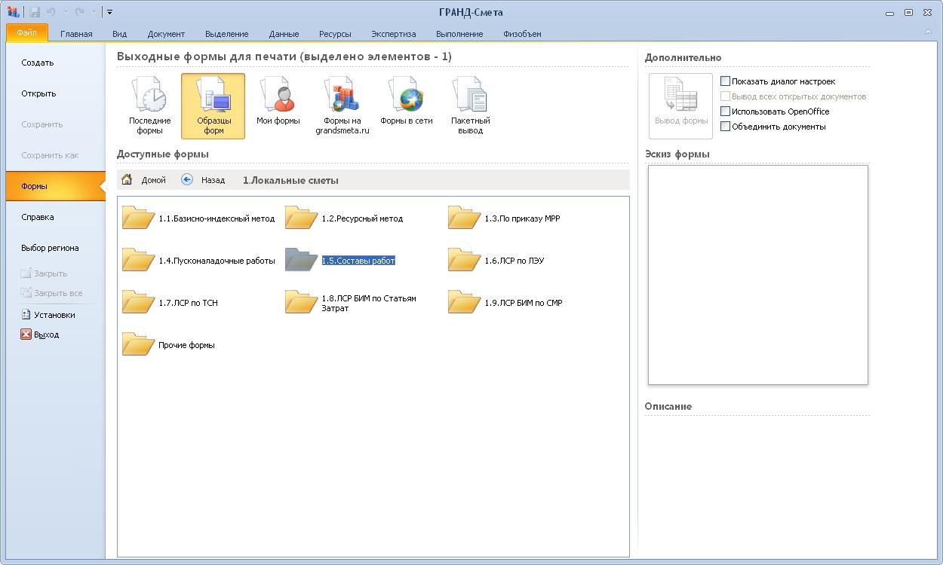Select the Образцы форм icon

213,105
